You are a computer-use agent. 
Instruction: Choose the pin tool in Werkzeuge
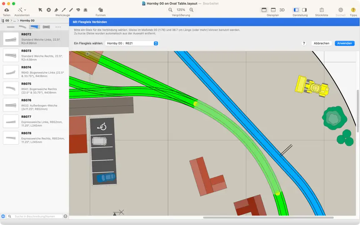coord(56,10)
